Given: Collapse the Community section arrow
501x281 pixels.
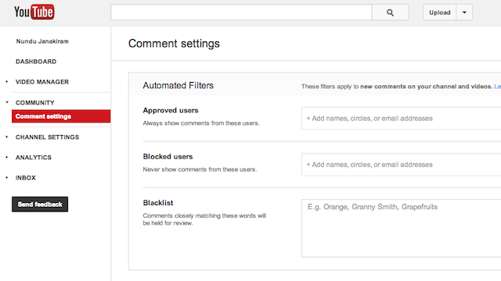Looking at the screenshot, I should 7,102.
